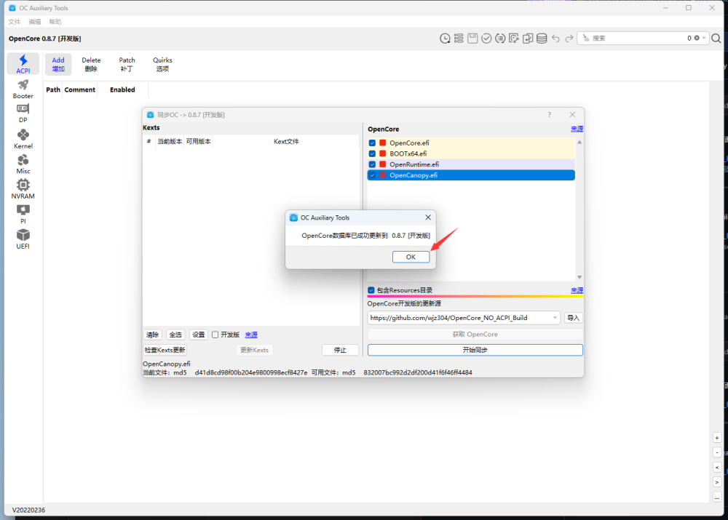The image size is (728, 520).
Task: Enable the 开发版 checkbox under Kexts
Action: point(215,335)
